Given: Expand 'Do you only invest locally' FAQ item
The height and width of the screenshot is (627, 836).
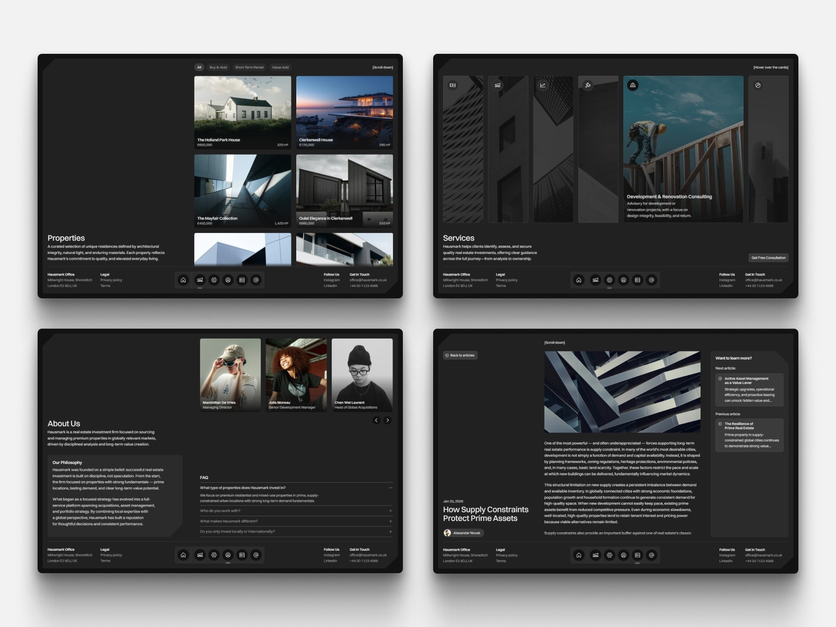Looking at the screenshot, I should click(390, 531).
